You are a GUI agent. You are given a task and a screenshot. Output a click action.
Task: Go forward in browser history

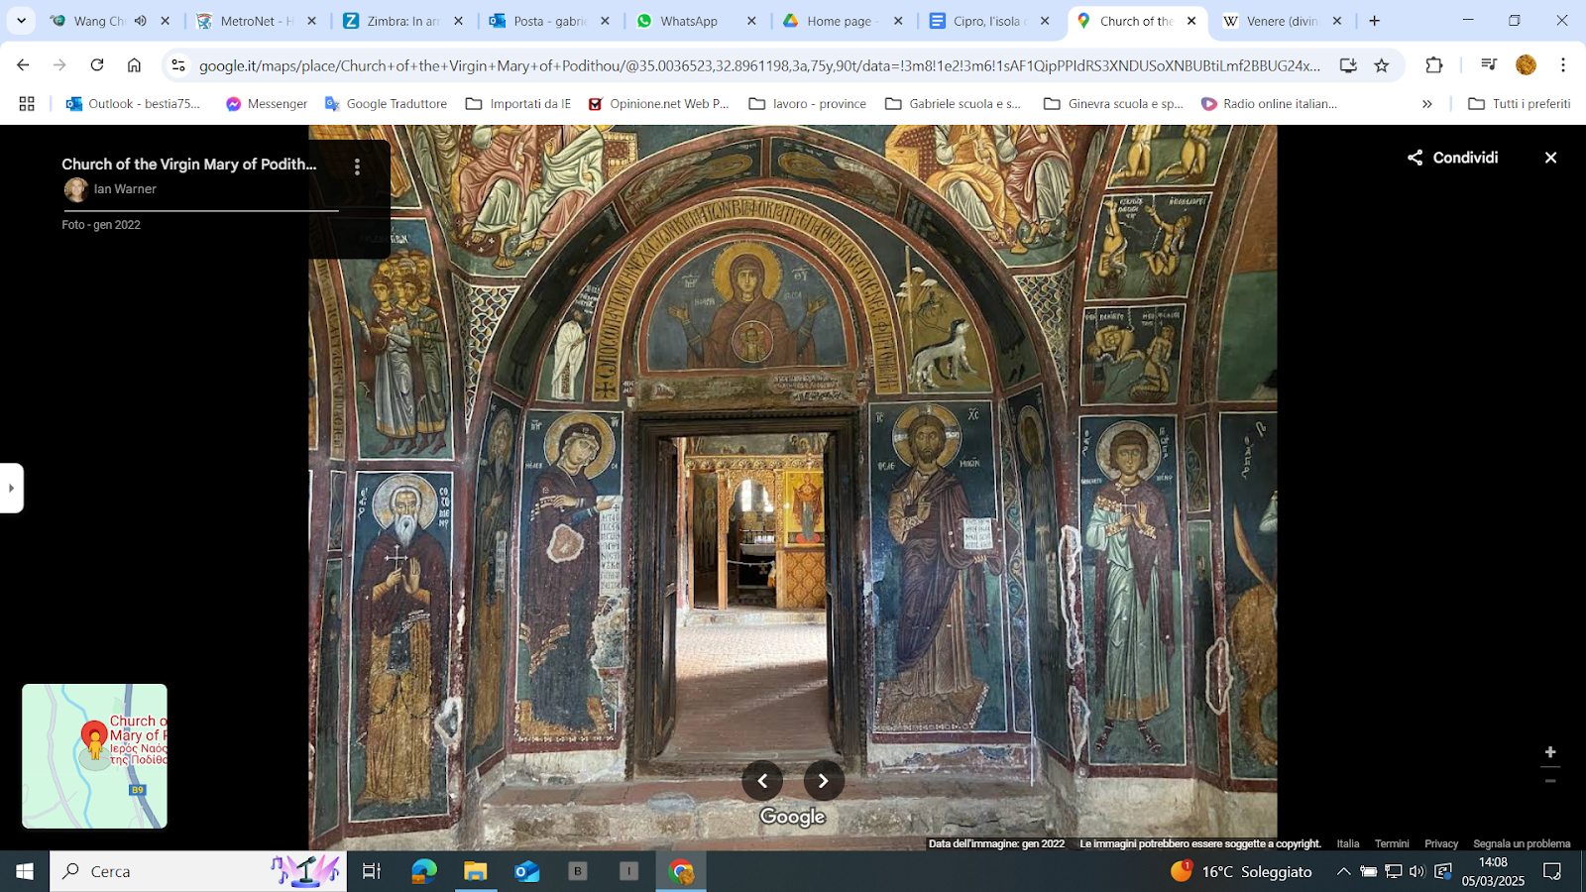59,65
